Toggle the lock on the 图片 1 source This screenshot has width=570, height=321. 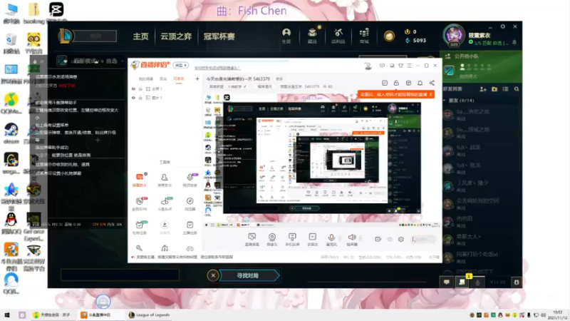pos(140,98)
